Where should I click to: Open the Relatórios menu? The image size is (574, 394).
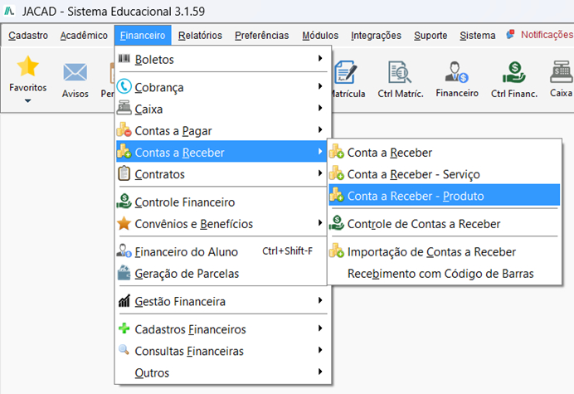click(x=200, y=35)
